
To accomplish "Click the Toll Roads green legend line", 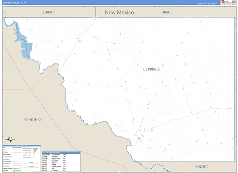I will click(x=17, y=170).
